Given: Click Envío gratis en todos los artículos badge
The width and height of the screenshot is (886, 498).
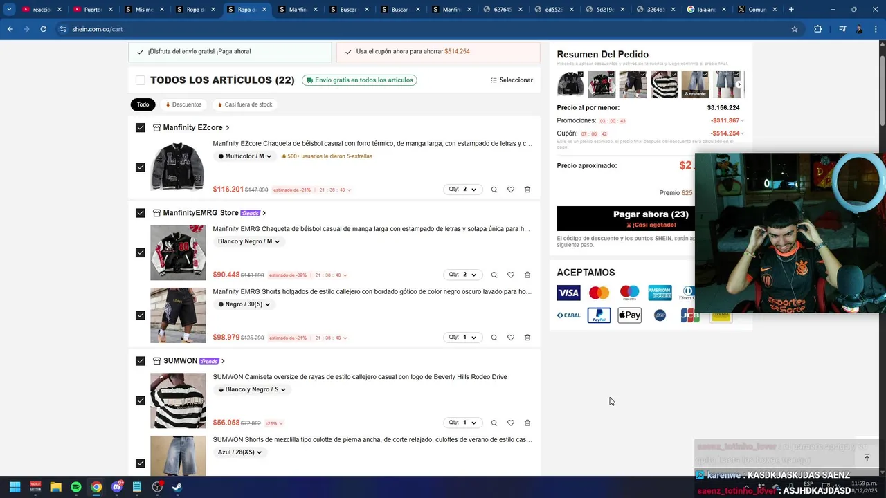Looking at the screenshot, I should (359, 80).
